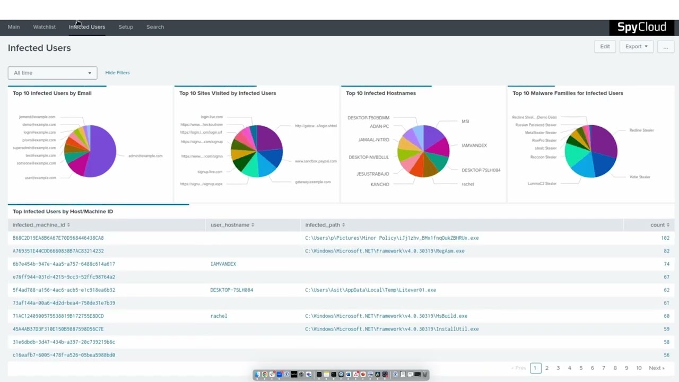Click the JESUSTRABAJO pie label
Viewport: 679px width, 382px height.
[373, 174]
